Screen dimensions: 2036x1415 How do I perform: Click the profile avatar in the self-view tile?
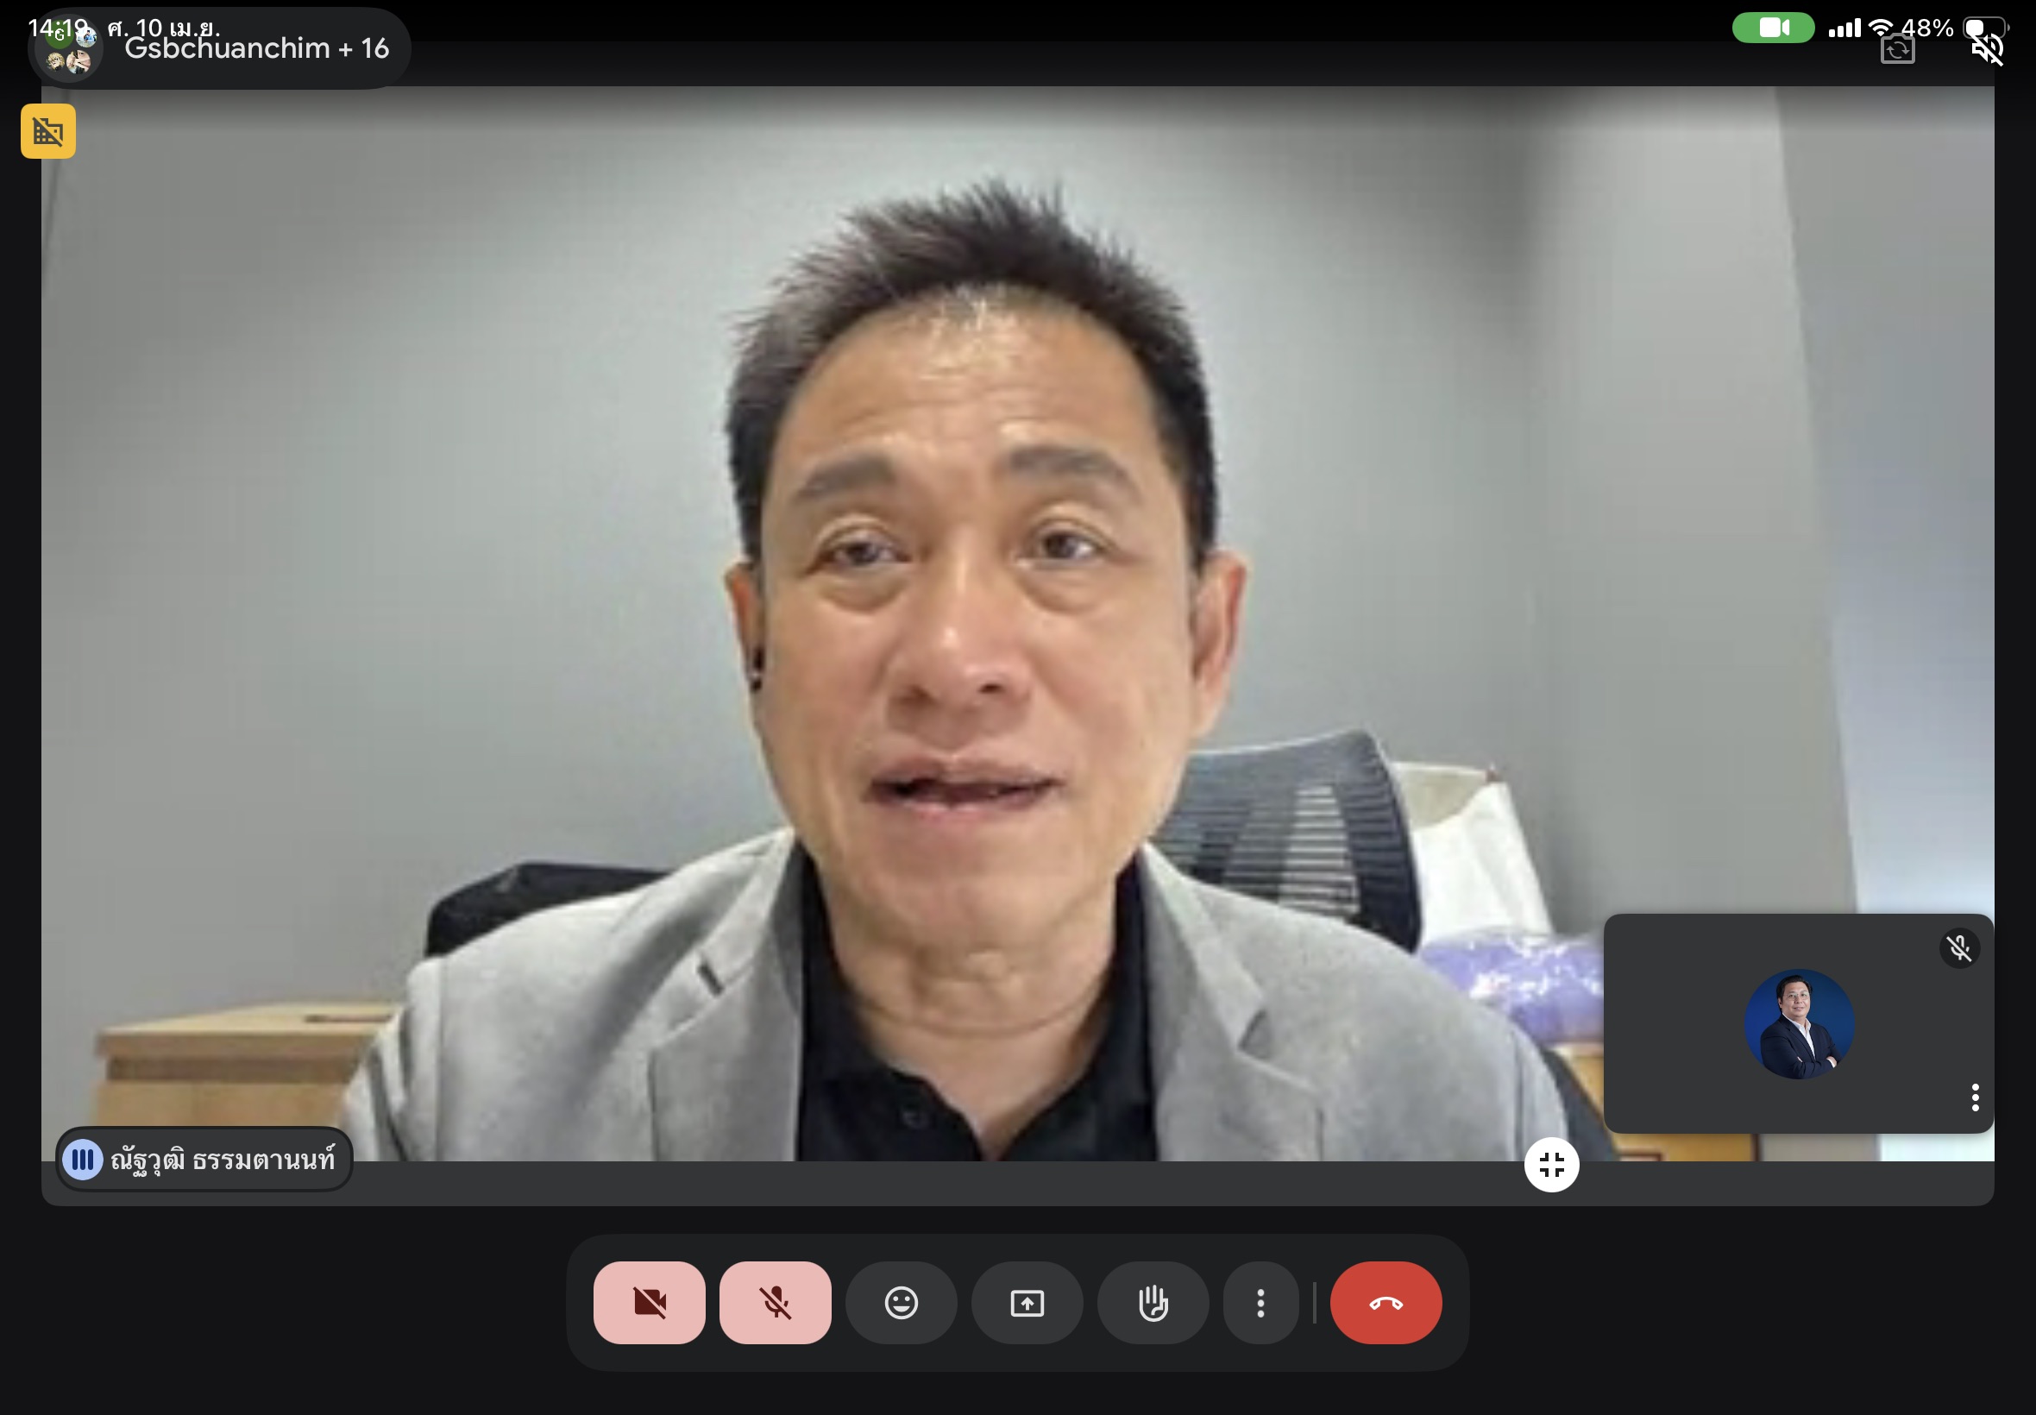tap(1799, 1023)
